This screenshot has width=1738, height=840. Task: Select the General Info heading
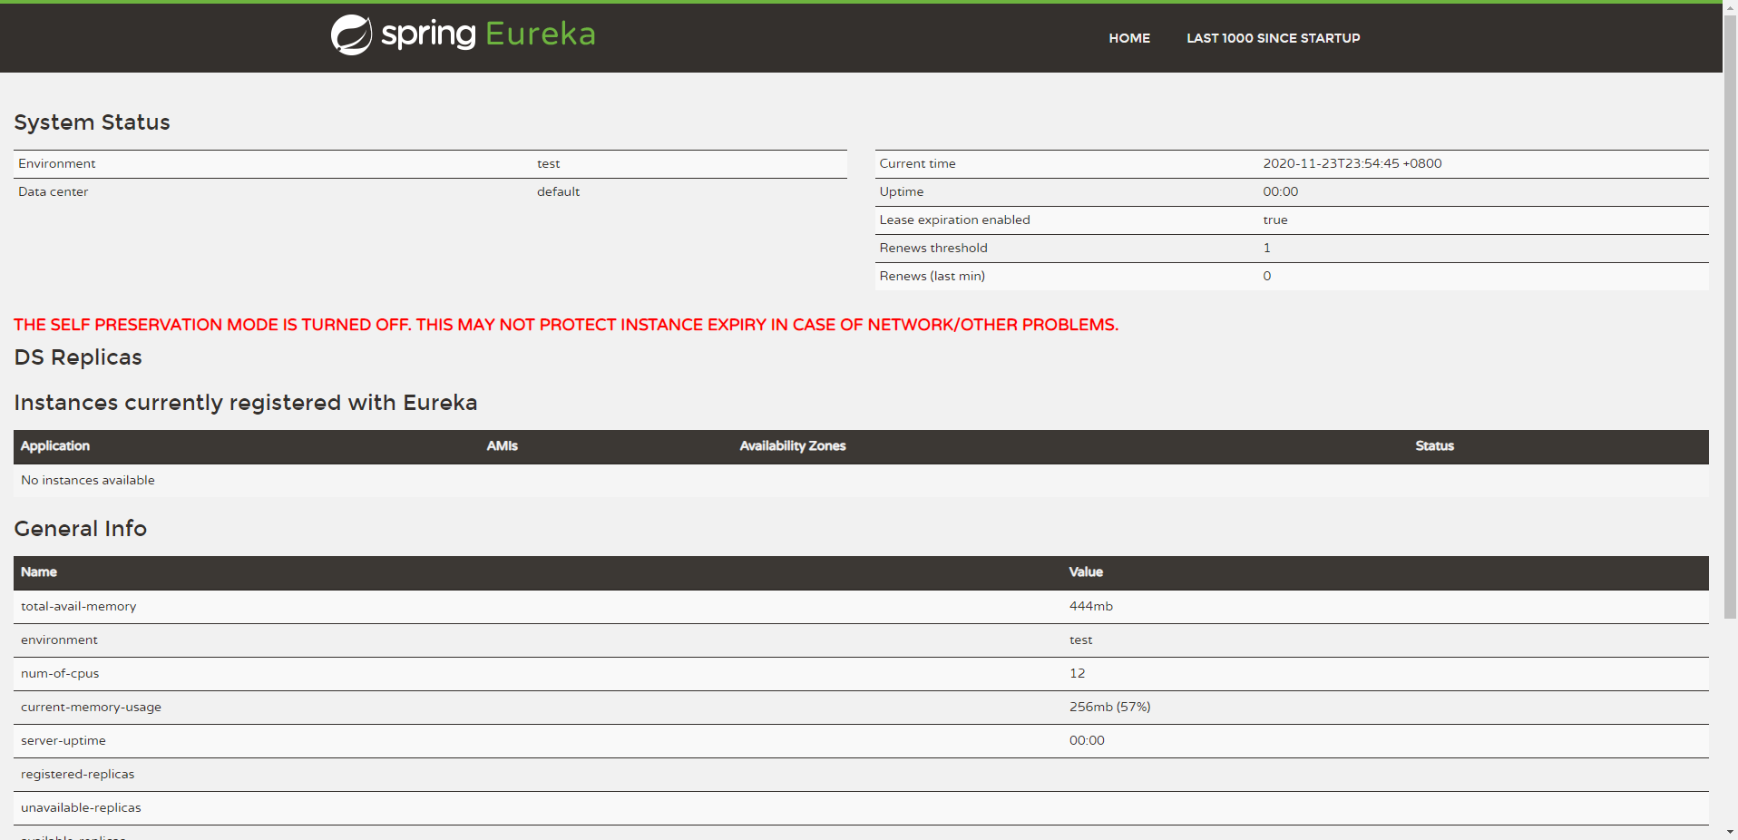80,529
